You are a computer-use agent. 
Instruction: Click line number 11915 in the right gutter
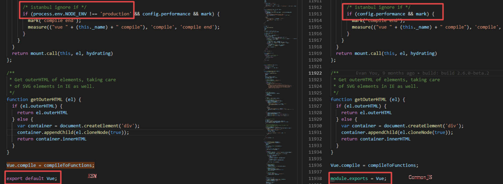click(x=315, y=27)
